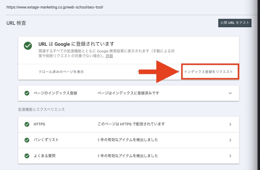Screen dimensions: 260x170
Task: Click よくある質問 label
Action: (x=44, y=156)
